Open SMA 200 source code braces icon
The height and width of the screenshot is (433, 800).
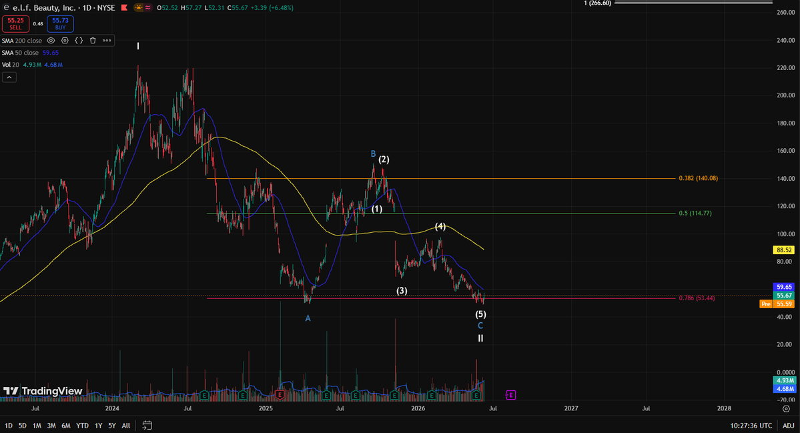click(79, 40)
